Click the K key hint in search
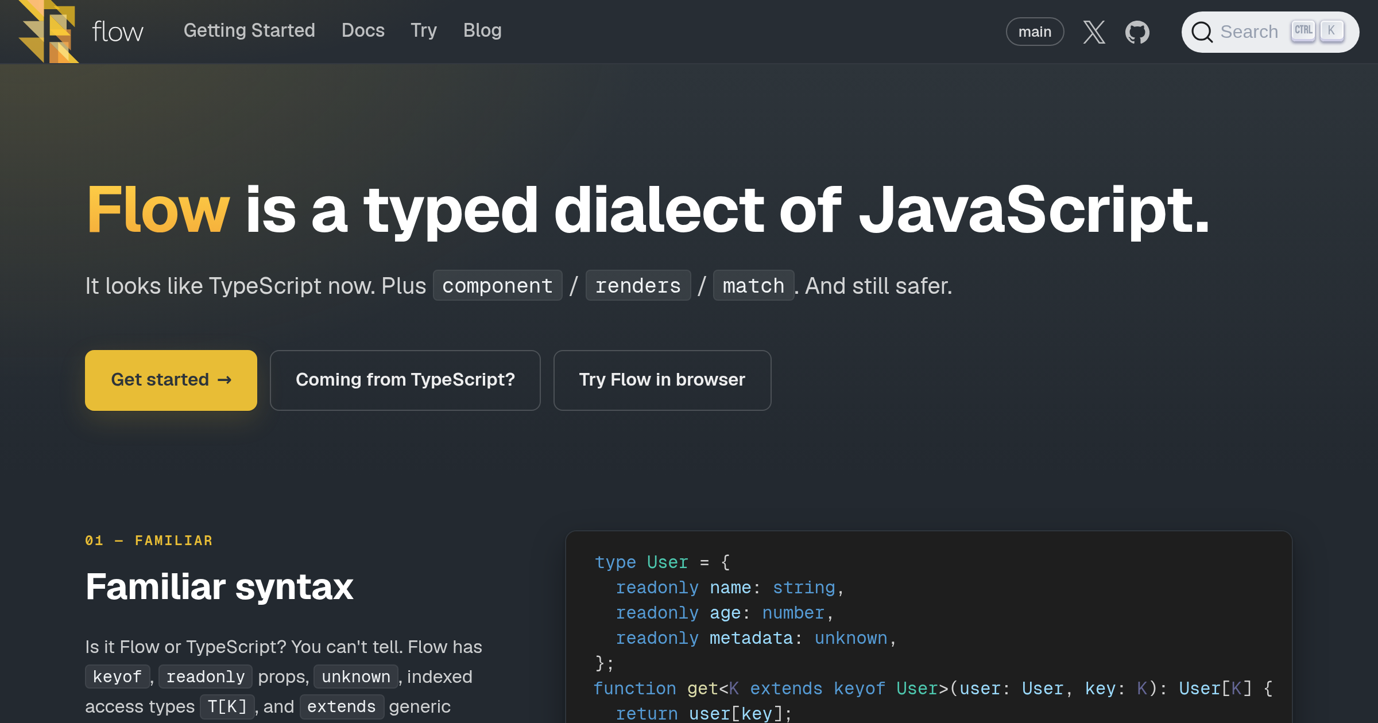The height and width of the screenshot is (723, 1378). (x=1331, y=30)
